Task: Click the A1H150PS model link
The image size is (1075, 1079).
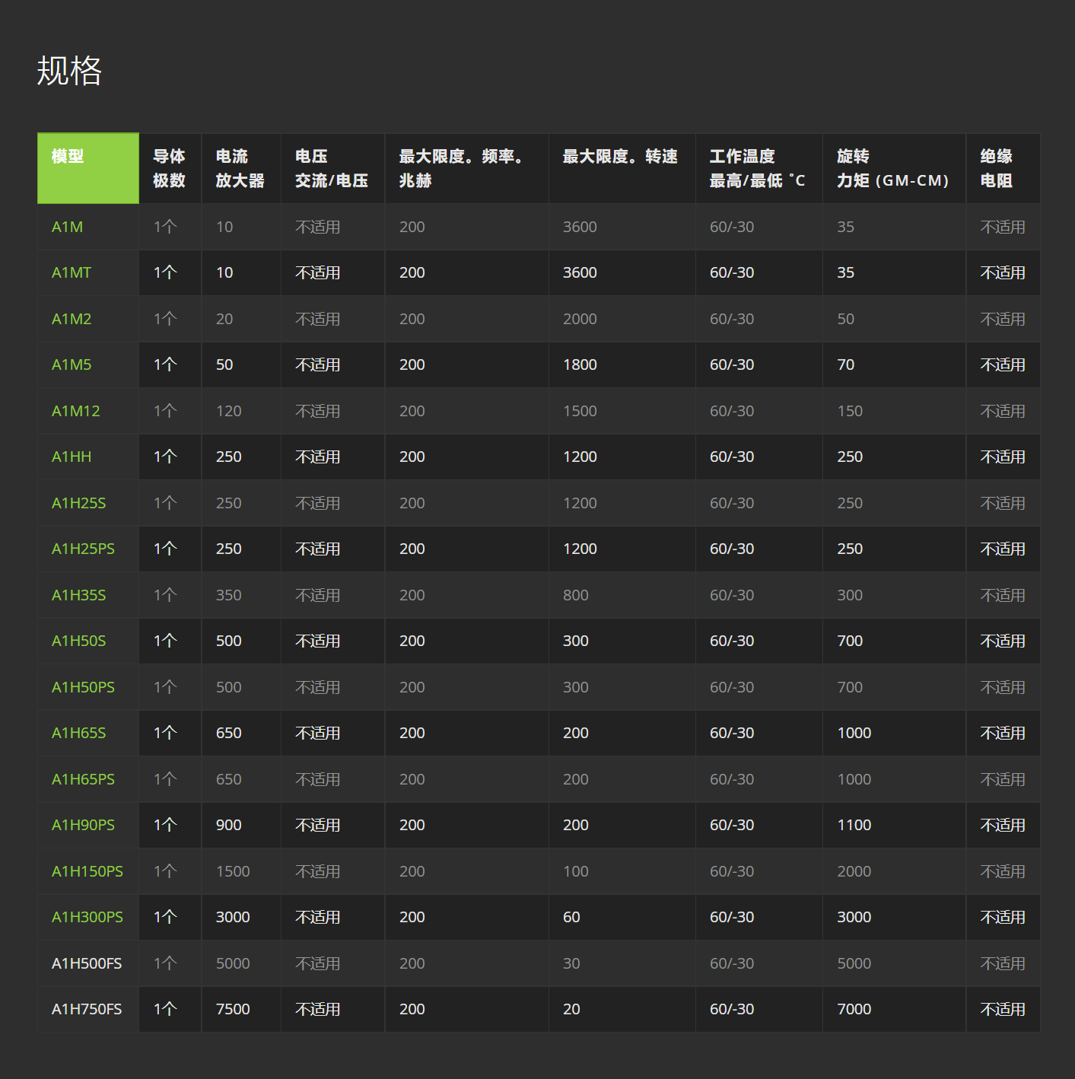Action: coord(87,871)
